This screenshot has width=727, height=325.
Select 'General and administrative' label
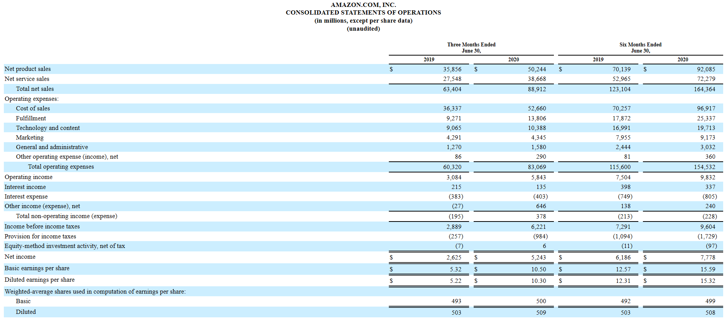(x=52, y=147)
